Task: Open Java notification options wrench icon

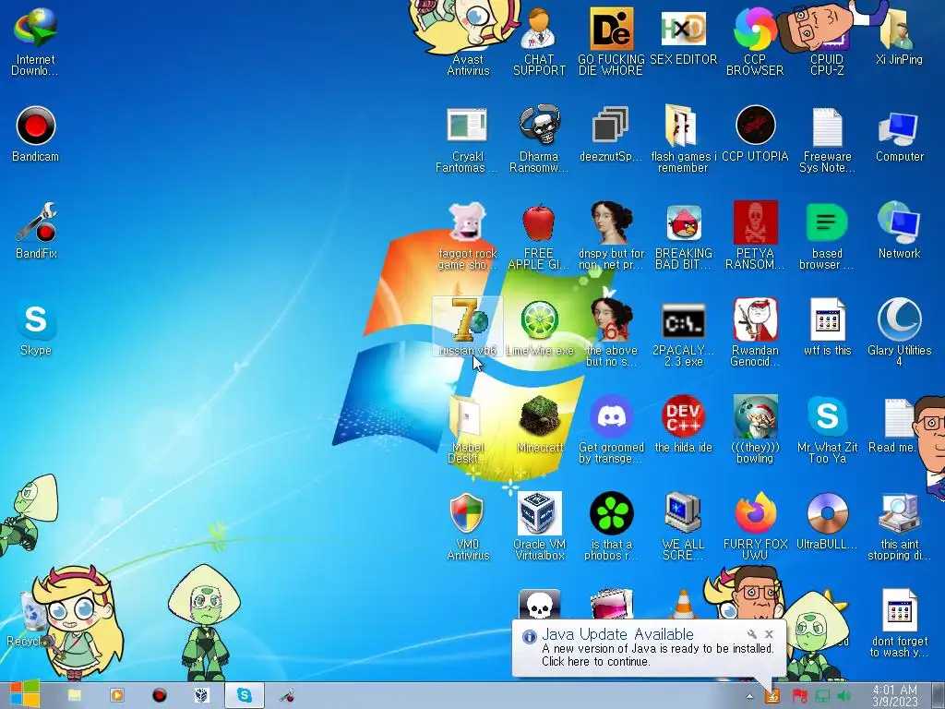Action: tap(751, 634)
